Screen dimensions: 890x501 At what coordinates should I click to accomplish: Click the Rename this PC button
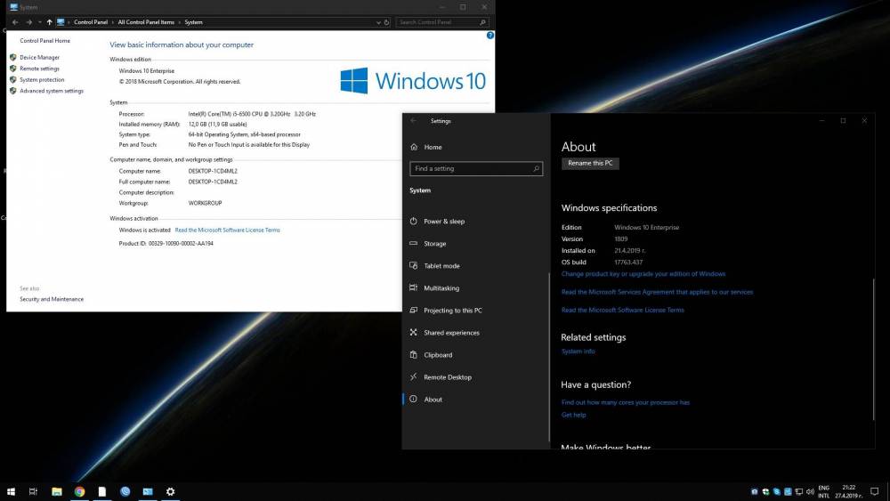point(590,164)
